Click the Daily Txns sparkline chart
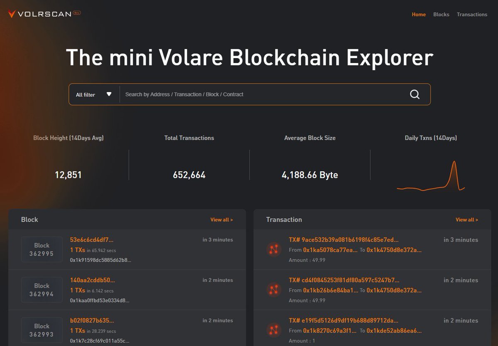This screenshot has width=498, height=346. (x=431, y=176)
